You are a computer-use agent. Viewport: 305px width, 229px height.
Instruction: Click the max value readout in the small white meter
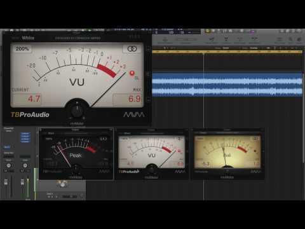[x=180, y=164]
